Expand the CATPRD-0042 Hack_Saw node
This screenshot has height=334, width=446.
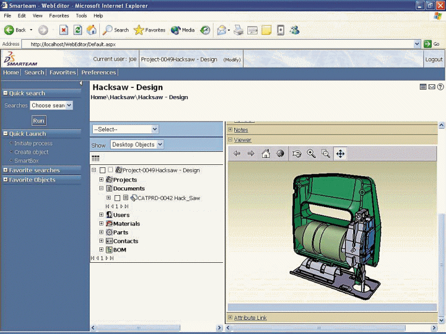(x=109, y=198)
